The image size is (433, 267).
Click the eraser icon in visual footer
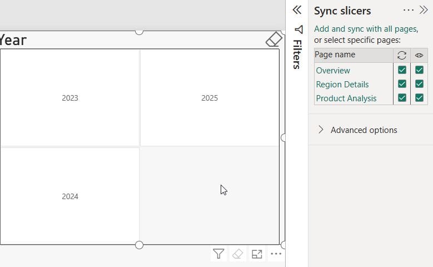tap(238, 254)
